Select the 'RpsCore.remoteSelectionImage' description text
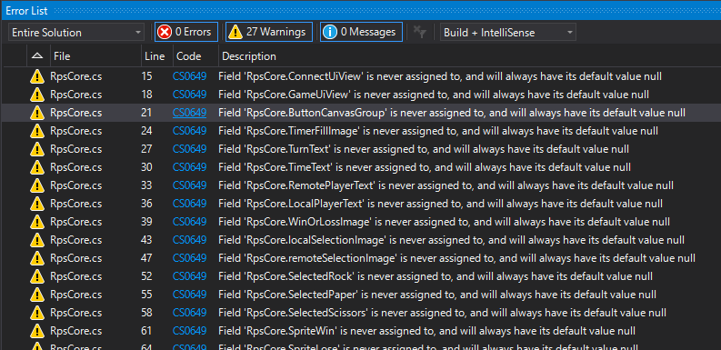Image resolution: width=721 pixels, height=350 pixels. [457, 258]
